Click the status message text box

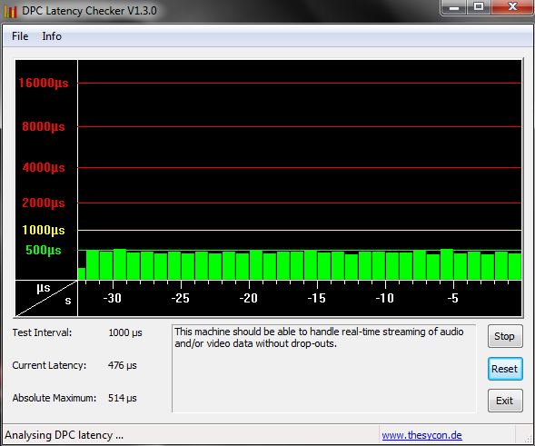[323, 369]
